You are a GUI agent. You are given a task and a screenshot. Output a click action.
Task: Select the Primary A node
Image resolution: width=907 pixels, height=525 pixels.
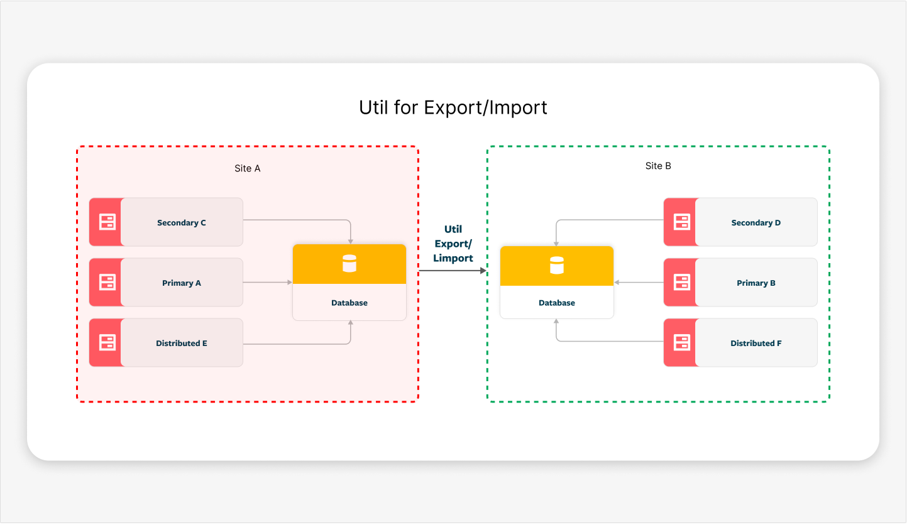[182, 282]
